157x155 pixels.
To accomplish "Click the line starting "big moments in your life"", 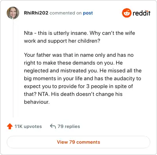I will pos(82,79).
